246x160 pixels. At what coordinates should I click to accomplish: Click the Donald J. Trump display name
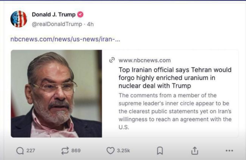tap(53, 15)
